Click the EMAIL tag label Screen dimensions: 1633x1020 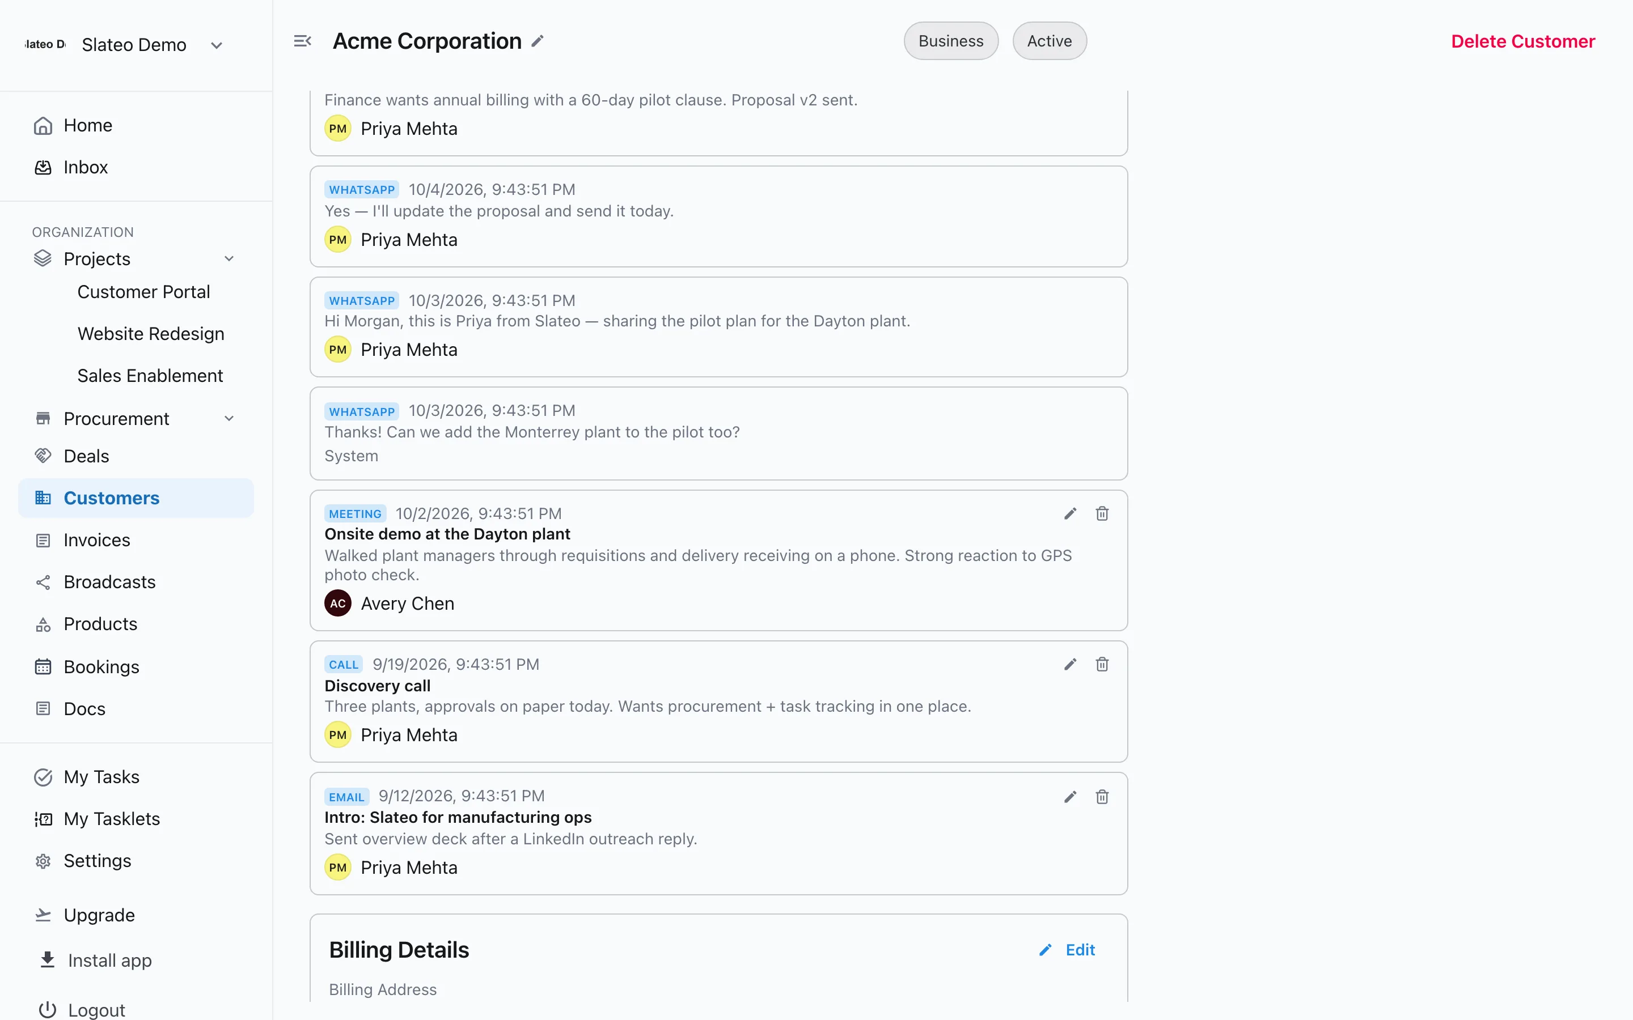(346, 797)
